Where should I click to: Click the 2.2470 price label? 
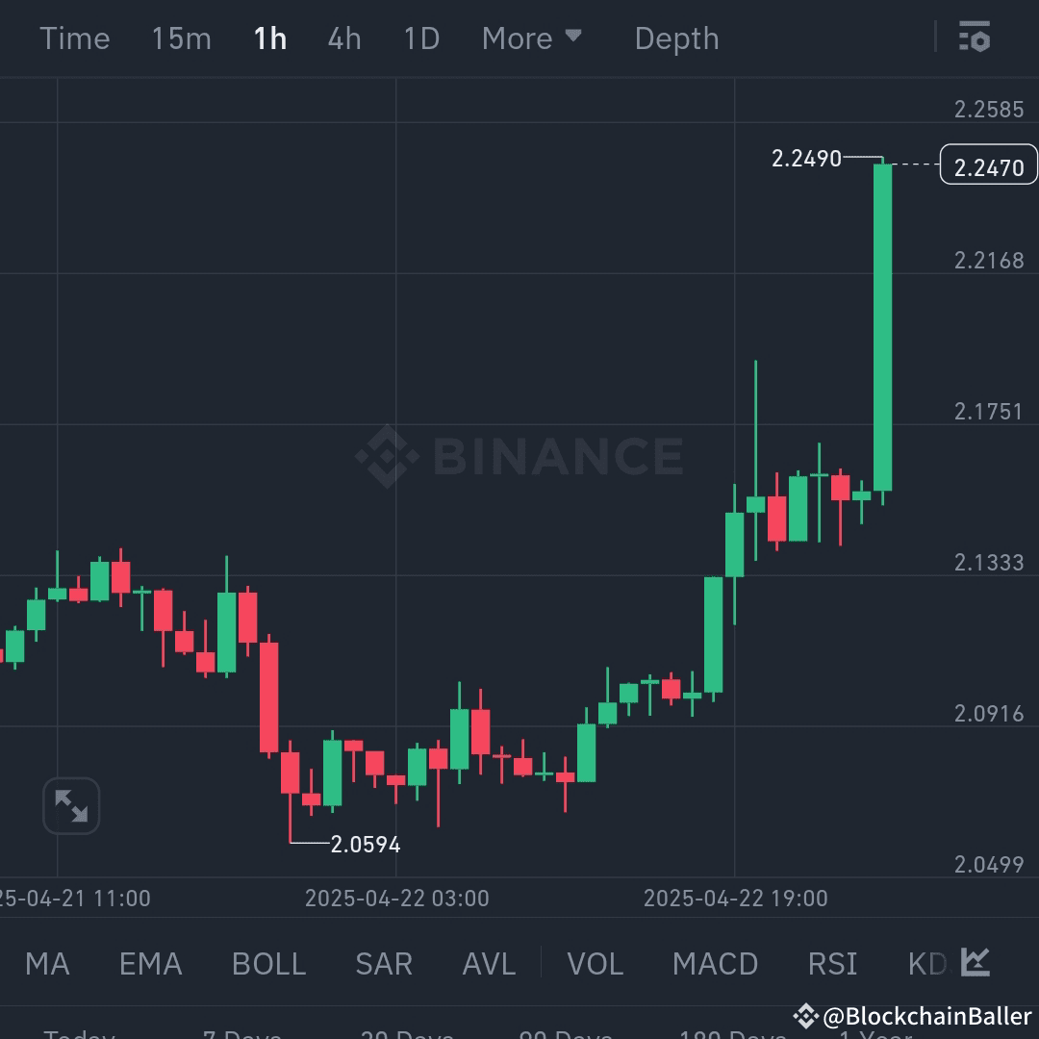(x=989, y=165)
